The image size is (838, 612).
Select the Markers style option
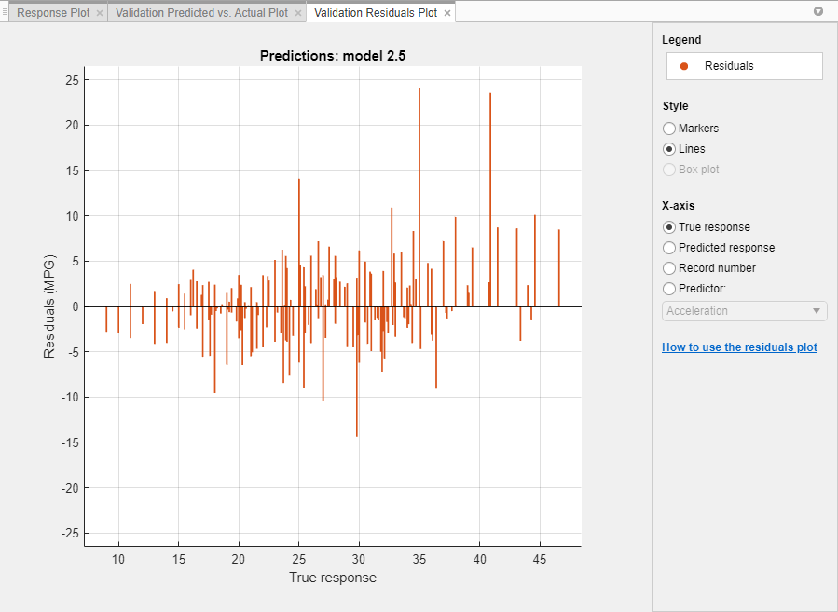tap(669, 129)
